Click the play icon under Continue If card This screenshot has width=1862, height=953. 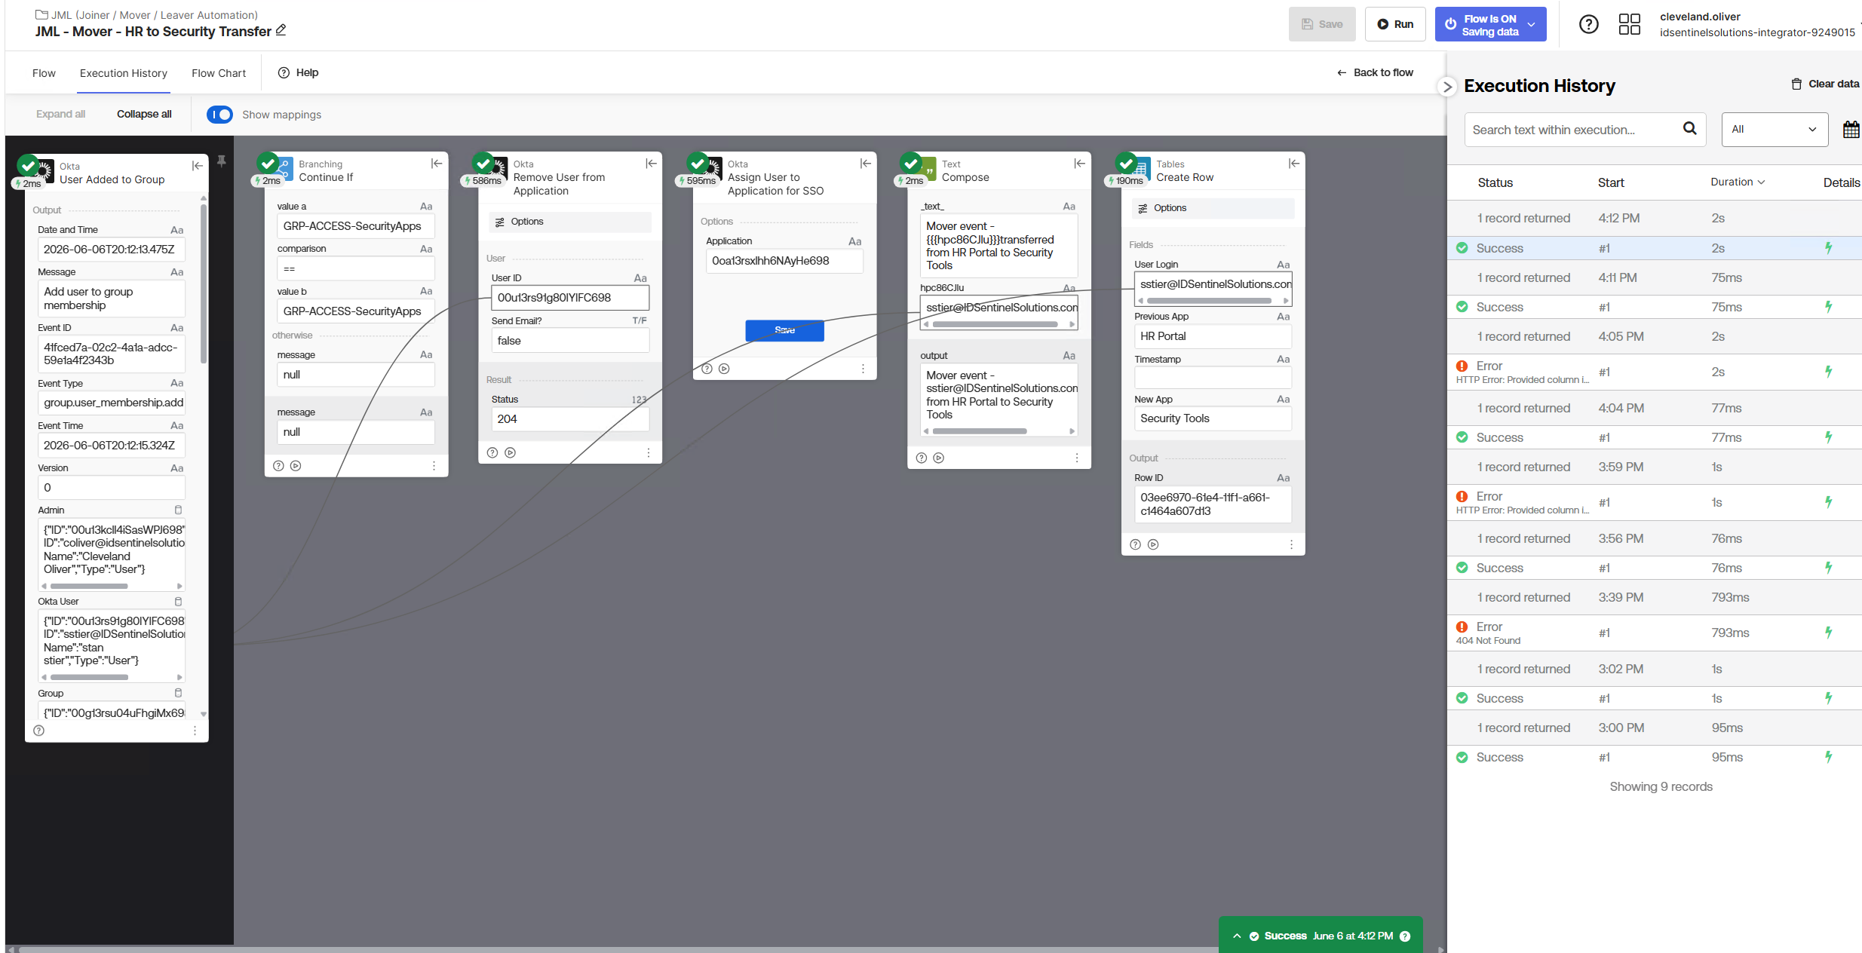[x=296, y=466]
